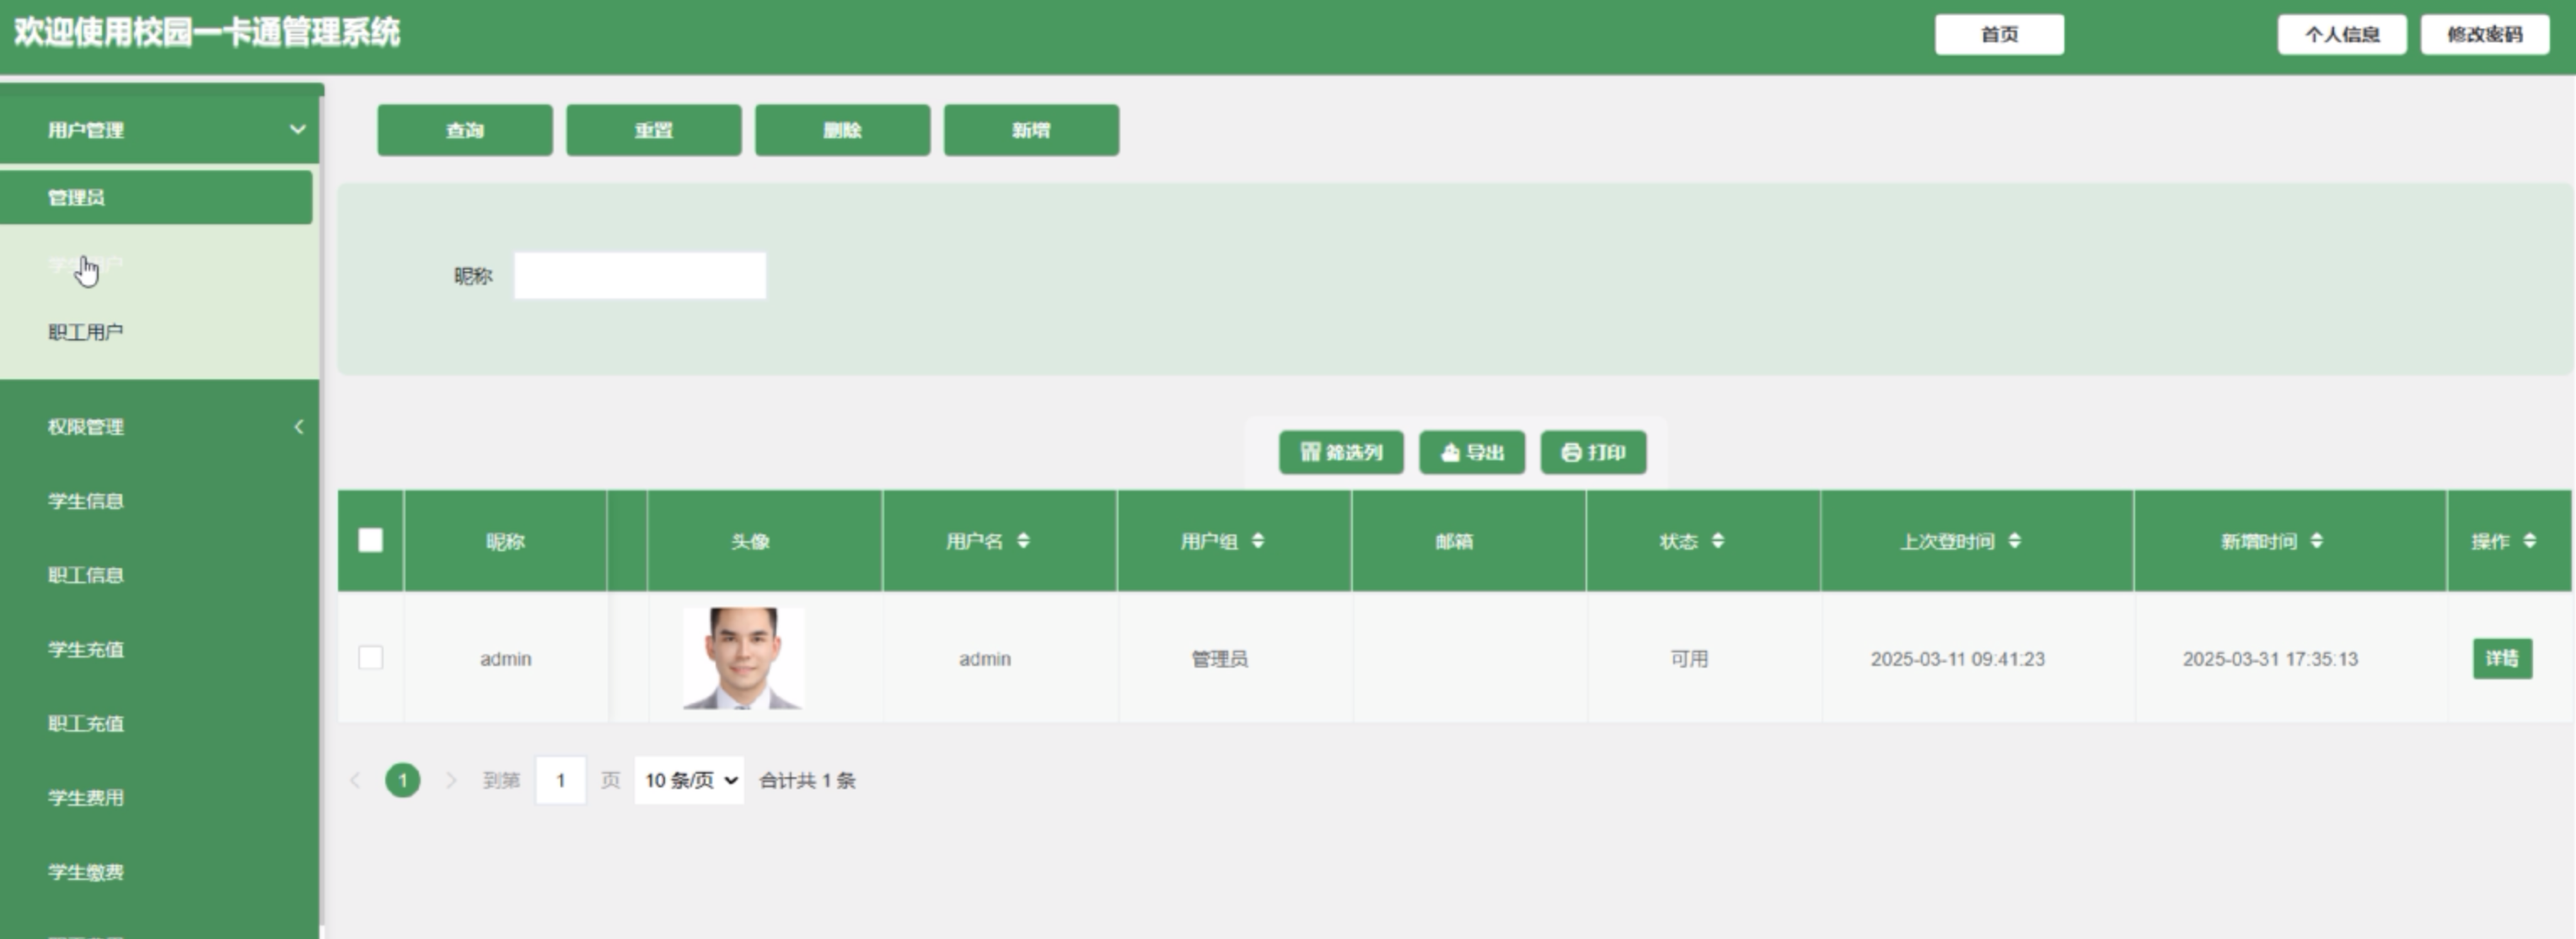
Task: Click the 新增 (add) button
Action: point(1031,130)
